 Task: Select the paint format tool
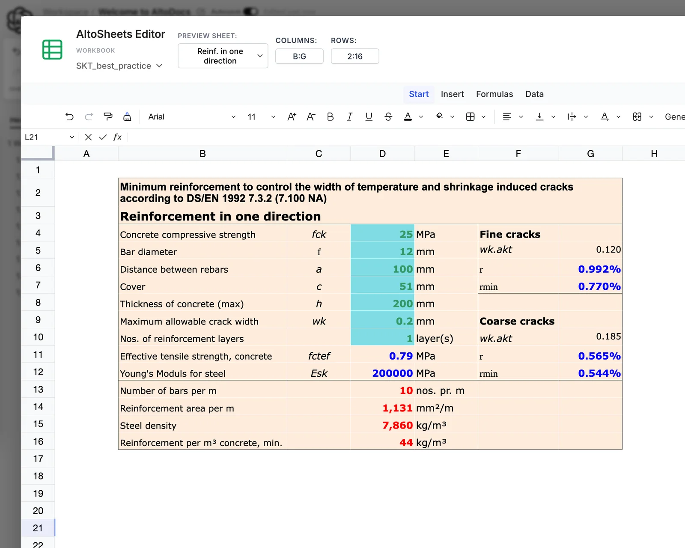pyautogui.click(x=108, y=117)
